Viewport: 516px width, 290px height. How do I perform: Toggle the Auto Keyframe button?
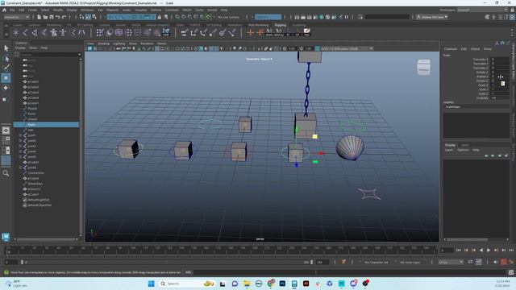[x=504, y=262]
